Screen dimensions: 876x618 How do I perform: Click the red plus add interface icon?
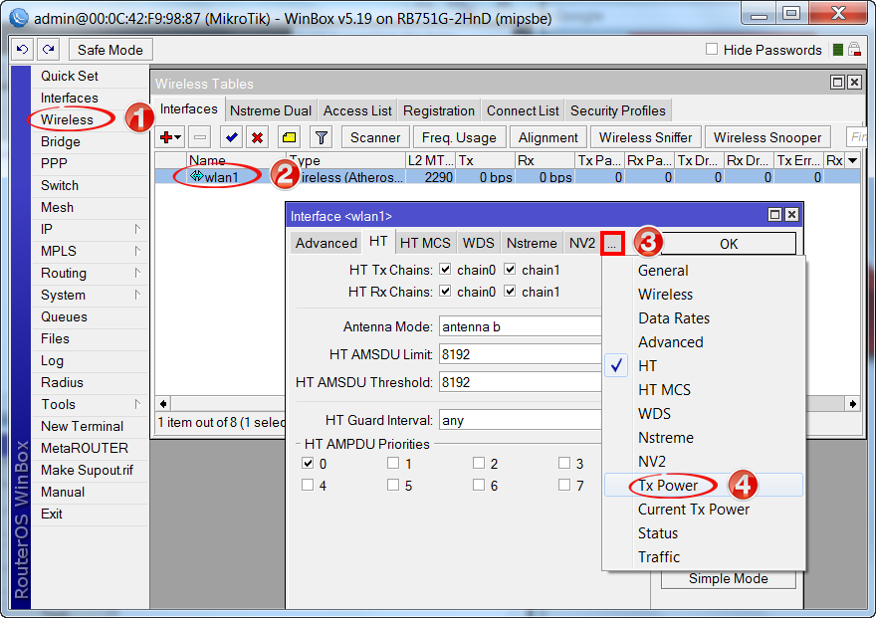[x=167, y=137]
